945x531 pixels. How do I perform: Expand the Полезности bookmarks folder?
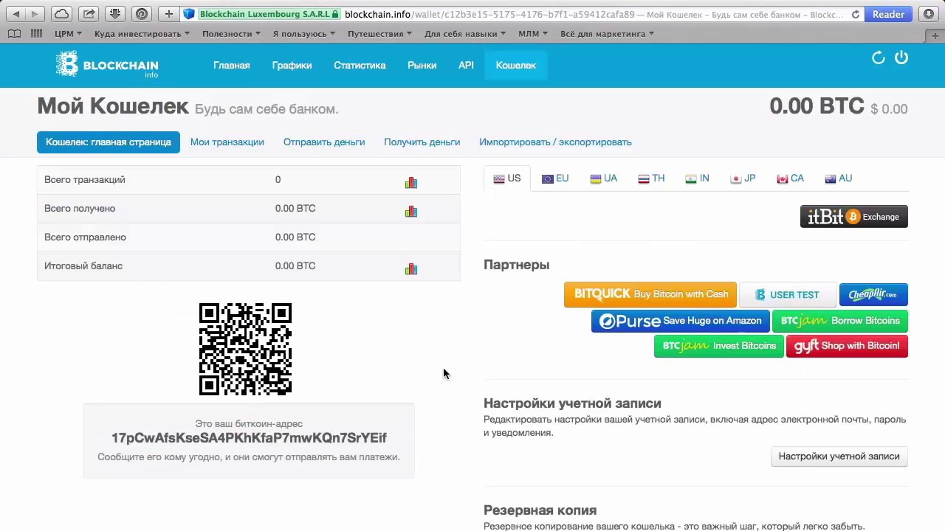[231, 34]
